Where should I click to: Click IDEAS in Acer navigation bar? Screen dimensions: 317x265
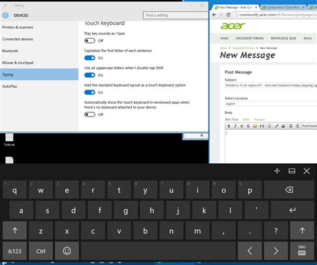tap(308, 38)
